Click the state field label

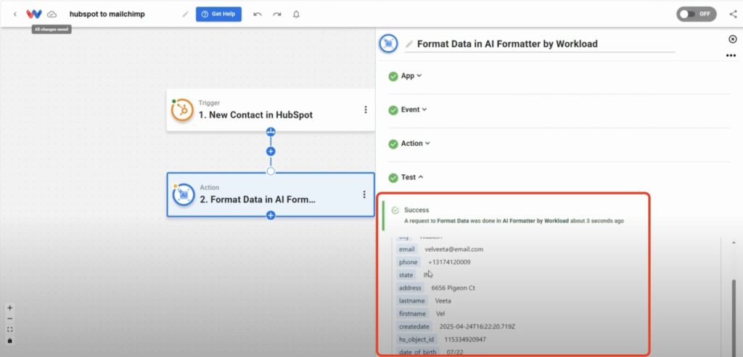tap(406, 275)
